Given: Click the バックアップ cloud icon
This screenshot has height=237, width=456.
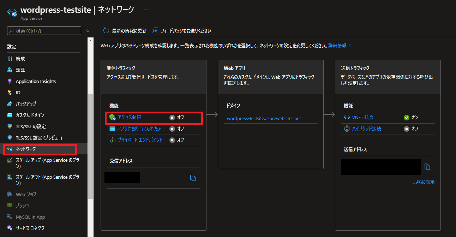Looking at the screenshot, I should pyautogui.click(x=10, y=104).
